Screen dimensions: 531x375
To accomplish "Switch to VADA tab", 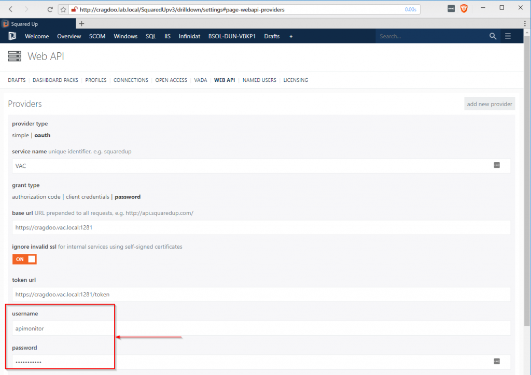I will [x=201, y=80].
